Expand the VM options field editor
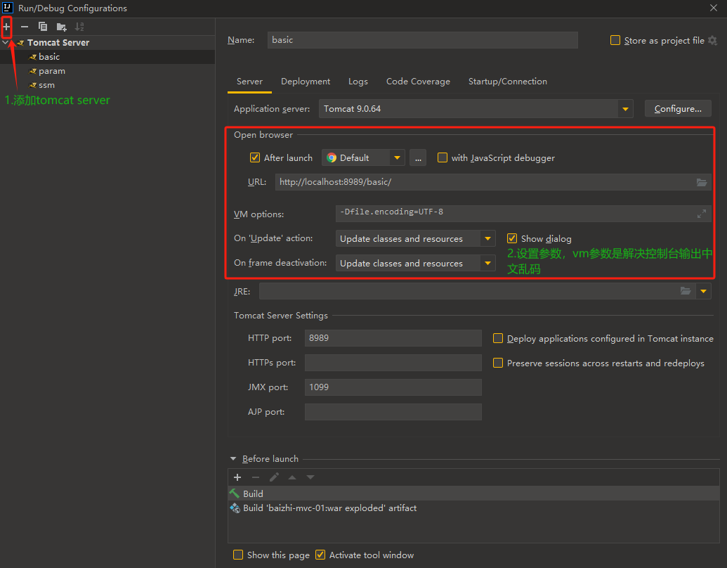The width and height of the screenshot is (727, 568). [701, 214]
